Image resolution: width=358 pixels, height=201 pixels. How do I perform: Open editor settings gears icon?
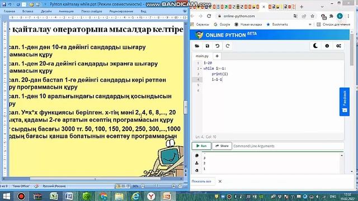[338, 46]
